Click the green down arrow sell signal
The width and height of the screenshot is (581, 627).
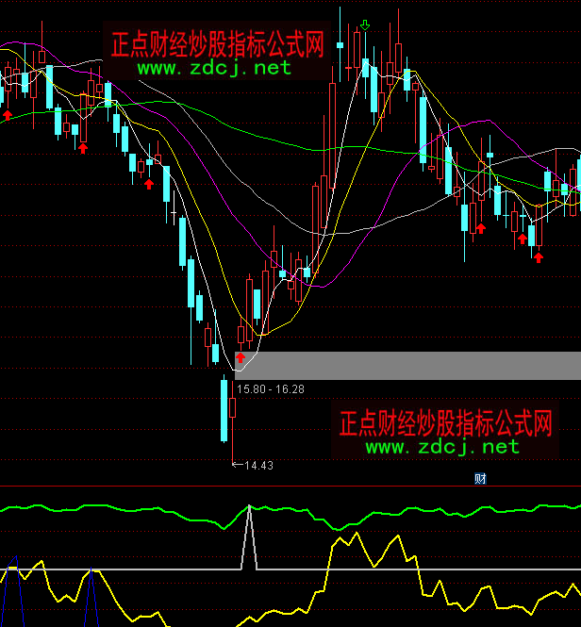(365, 25)
